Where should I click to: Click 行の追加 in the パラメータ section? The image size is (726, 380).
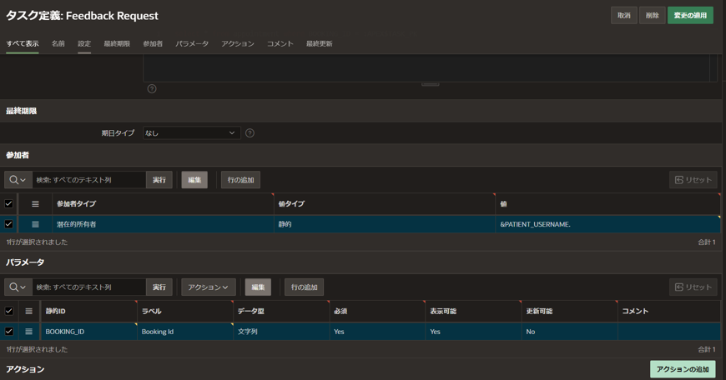point(305,287)
